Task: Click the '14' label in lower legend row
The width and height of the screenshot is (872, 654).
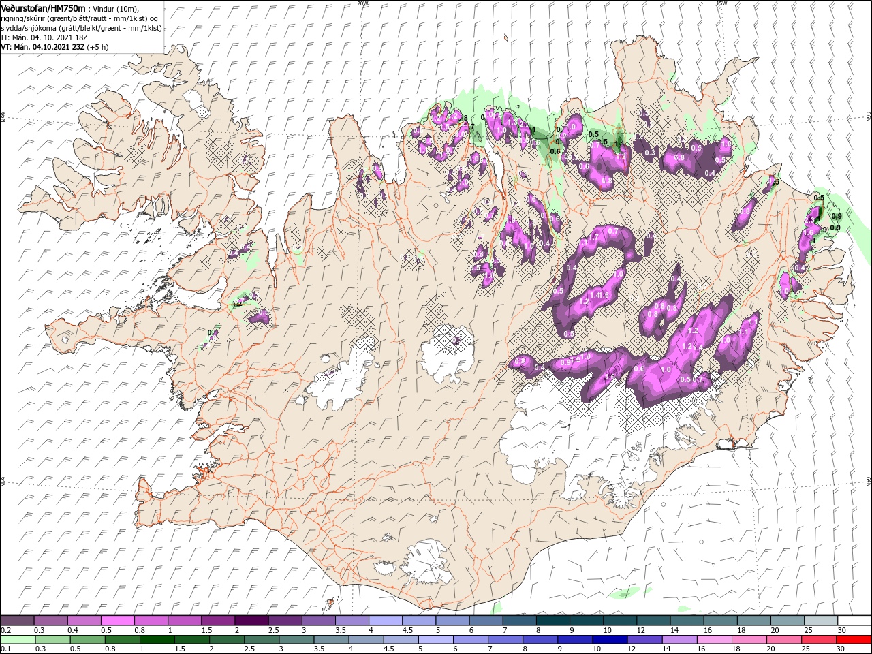Action: [667, 649]
